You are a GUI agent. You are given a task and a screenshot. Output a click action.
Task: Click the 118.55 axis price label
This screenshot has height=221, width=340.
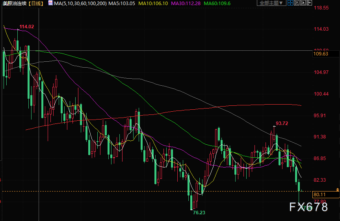pos(321,8)
